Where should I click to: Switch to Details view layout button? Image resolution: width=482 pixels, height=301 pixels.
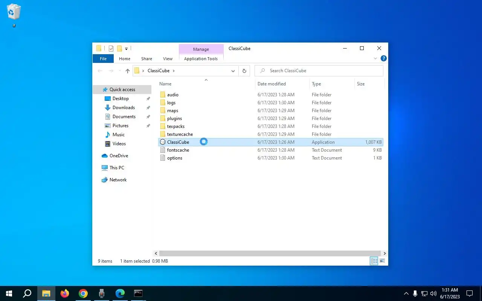pyautogui.click(x=374, y=261)
